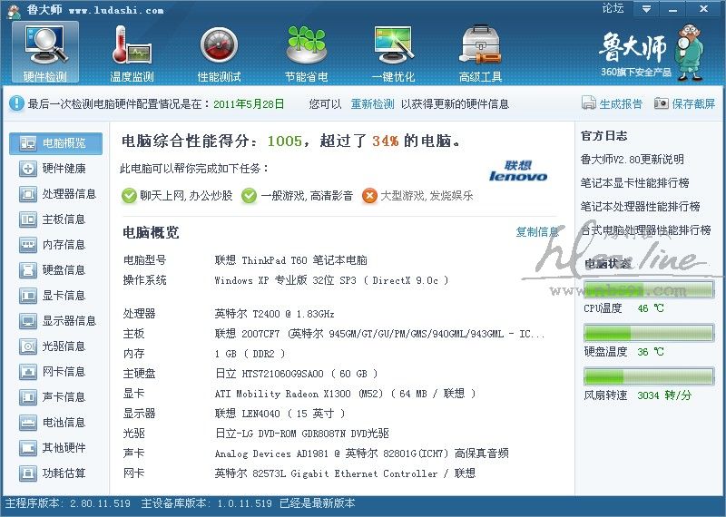Viewport: 726px width, 517px height.
Task: Open 笔记本显卡性能排行榜 link
Action: tap(634, 183)
